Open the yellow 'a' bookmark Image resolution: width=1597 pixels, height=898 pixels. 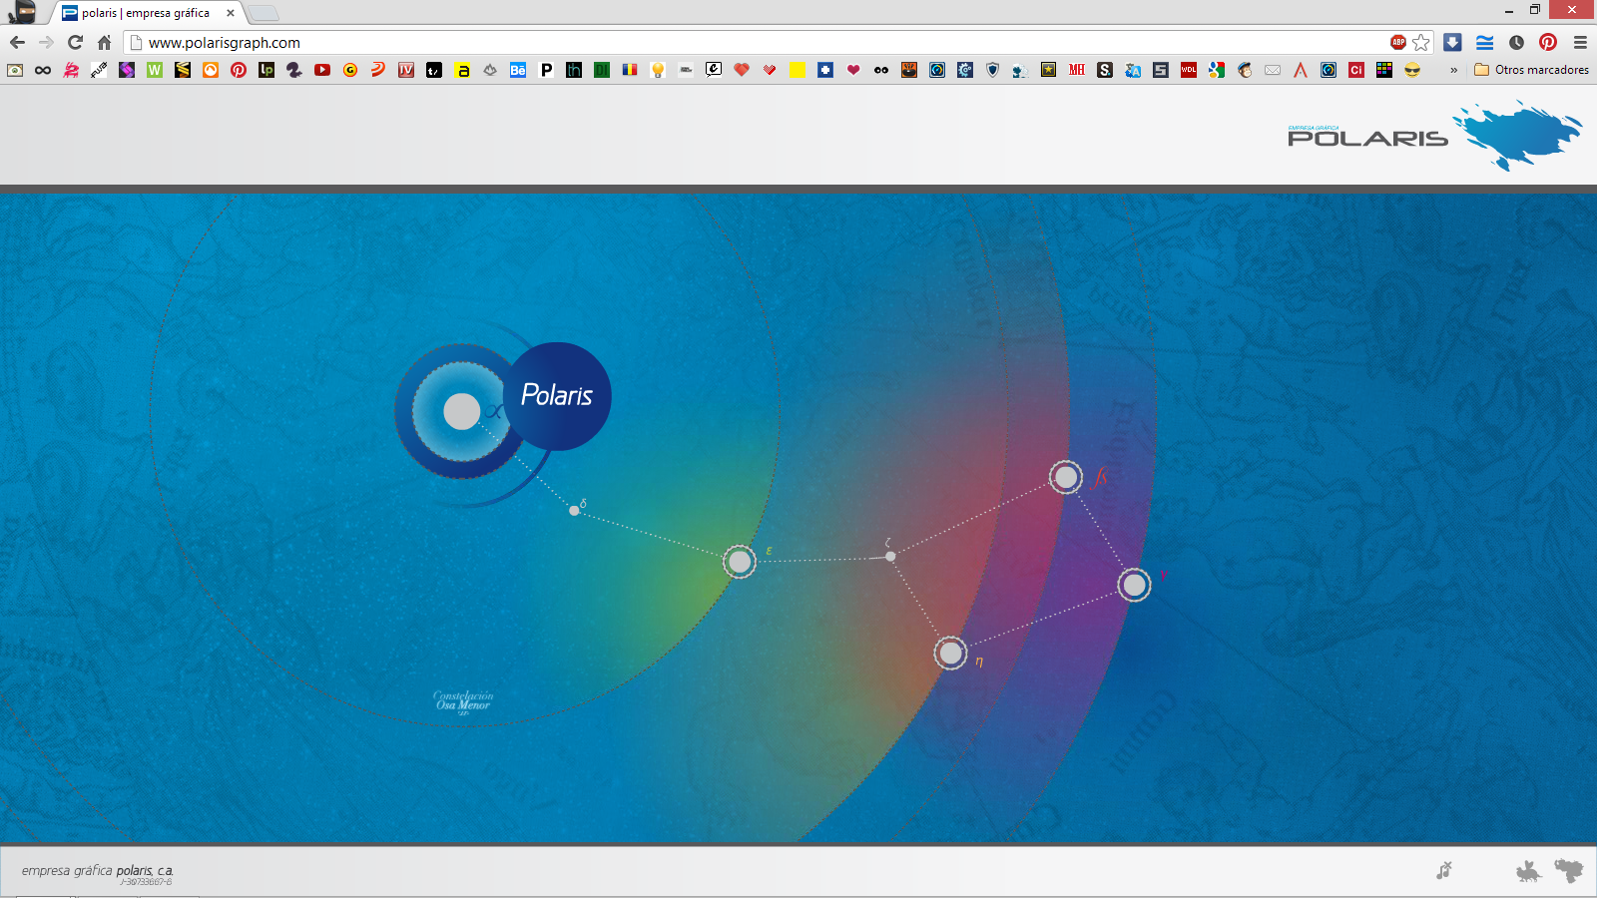pos(463,70)
